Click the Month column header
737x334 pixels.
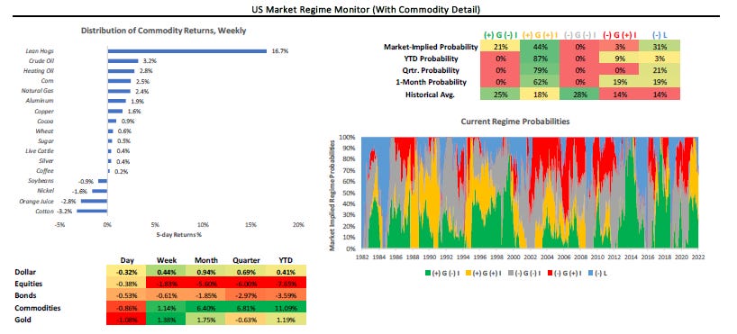pyautogui.click(x=205, y=260)
